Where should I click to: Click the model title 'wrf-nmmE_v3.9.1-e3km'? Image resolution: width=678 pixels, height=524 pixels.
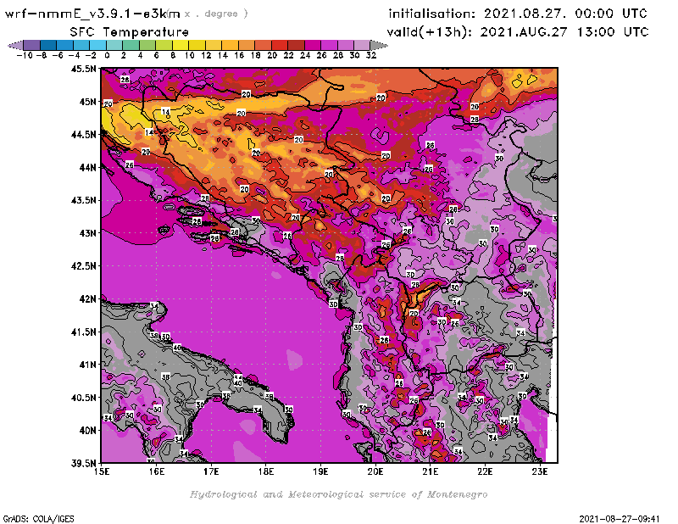[92, 14]
